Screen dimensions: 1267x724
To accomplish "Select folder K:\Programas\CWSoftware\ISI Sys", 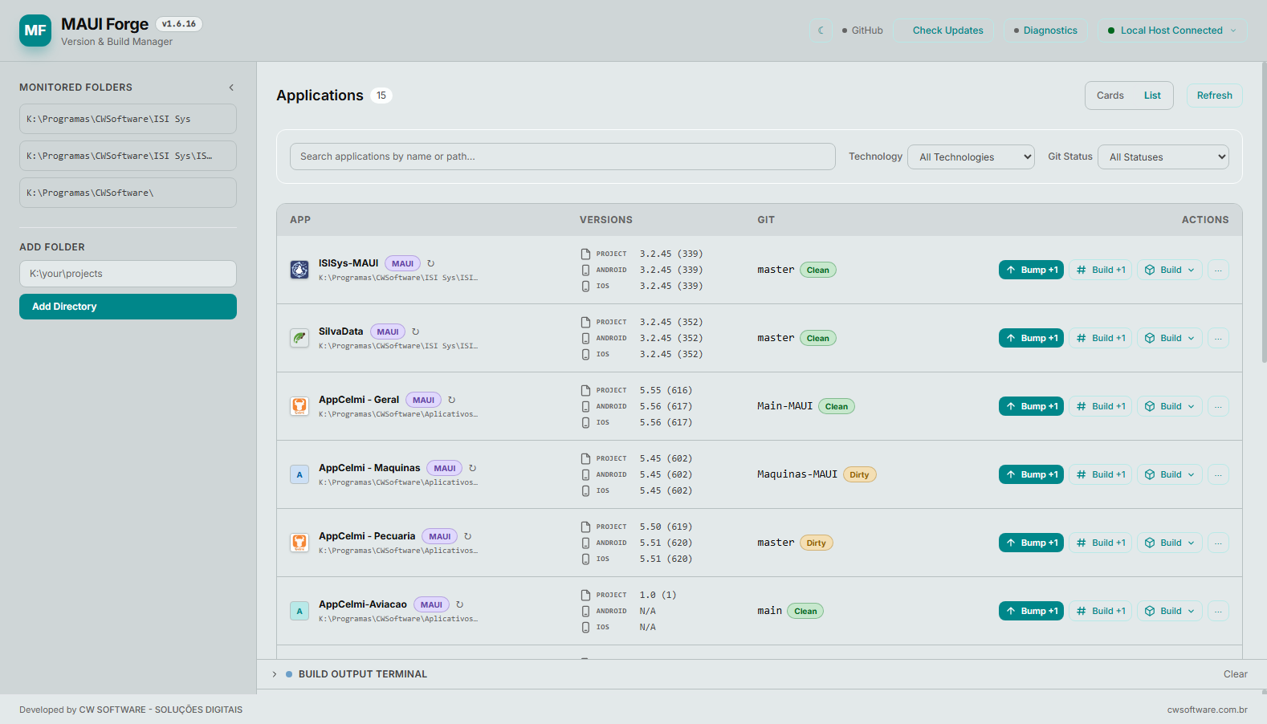I will tap(128, 119).
